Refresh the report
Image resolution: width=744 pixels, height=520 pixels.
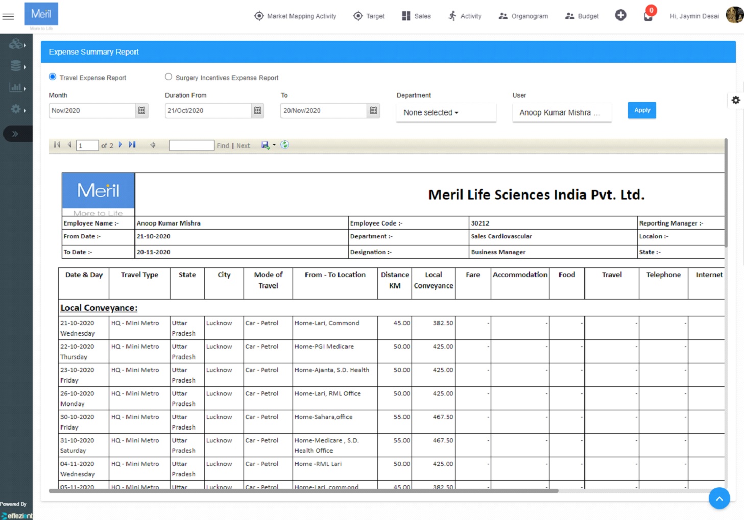tap(285, 145)
